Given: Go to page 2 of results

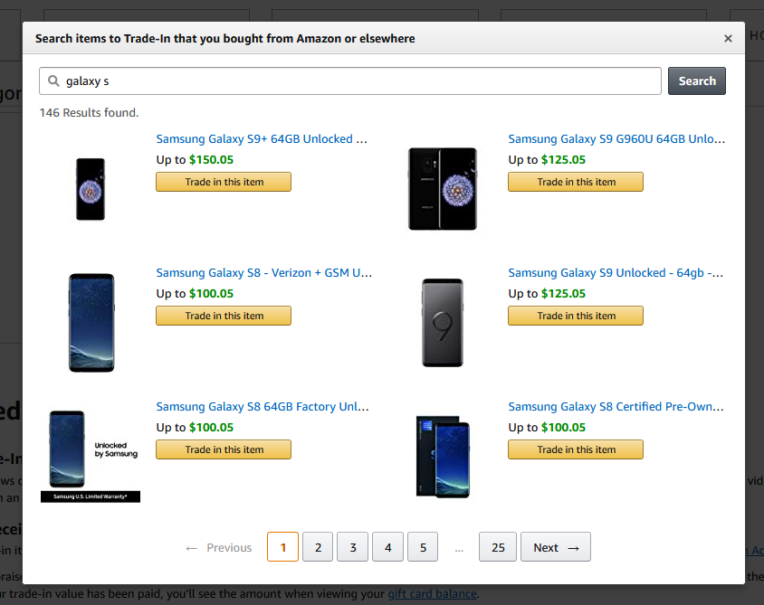Looking at the screenshot, I should click(x=317, y=547).
